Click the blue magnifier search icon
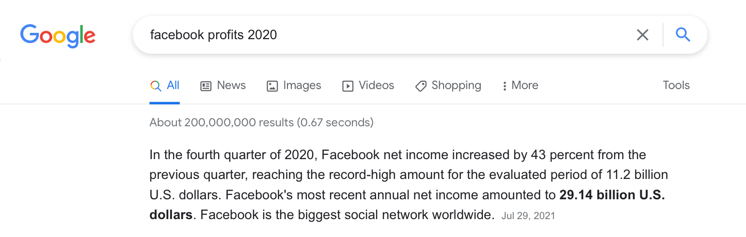The width and height of the screenshot is (746, 237). (x=683, y=35)
